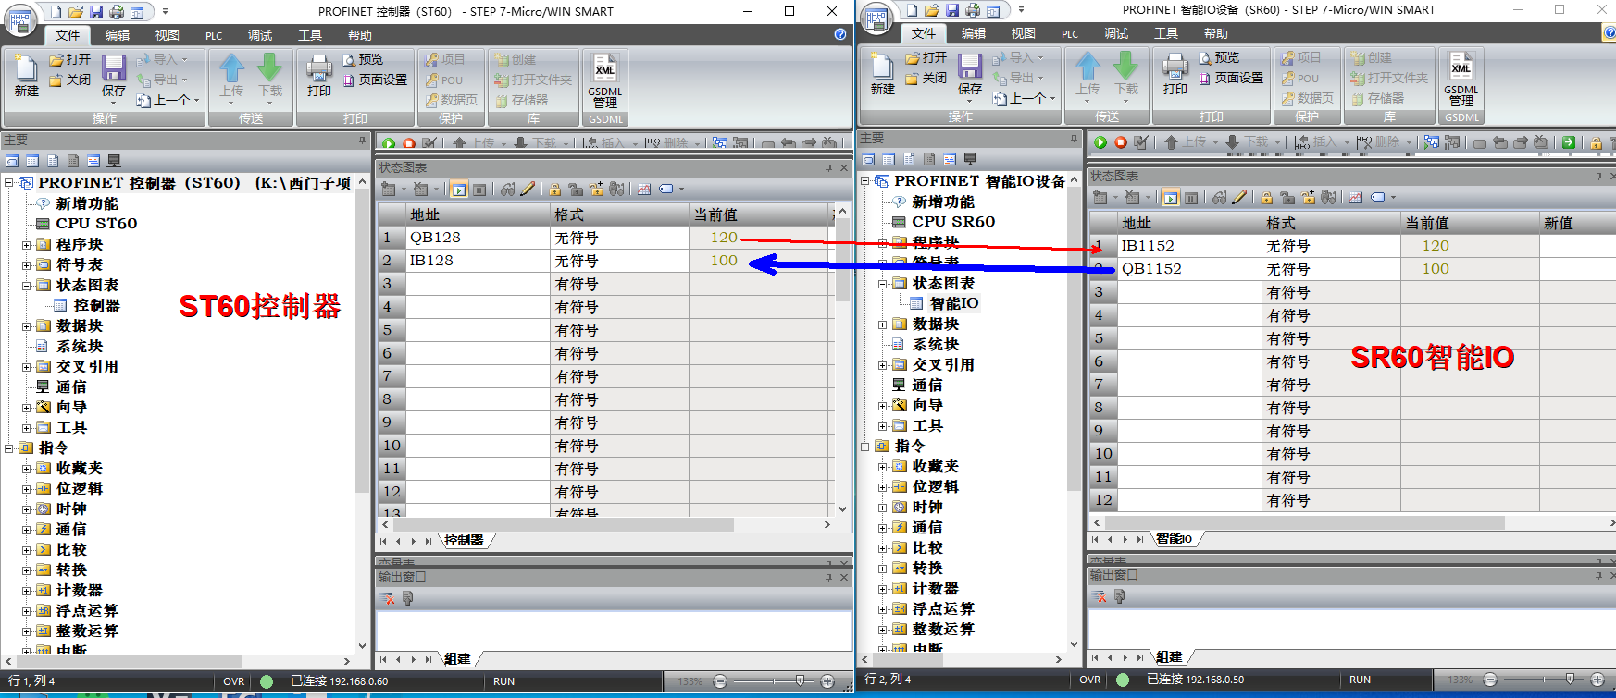Open the 编辑 tab in ST60 window
This screenshot has width=1616, height=698.
[118, 35]
